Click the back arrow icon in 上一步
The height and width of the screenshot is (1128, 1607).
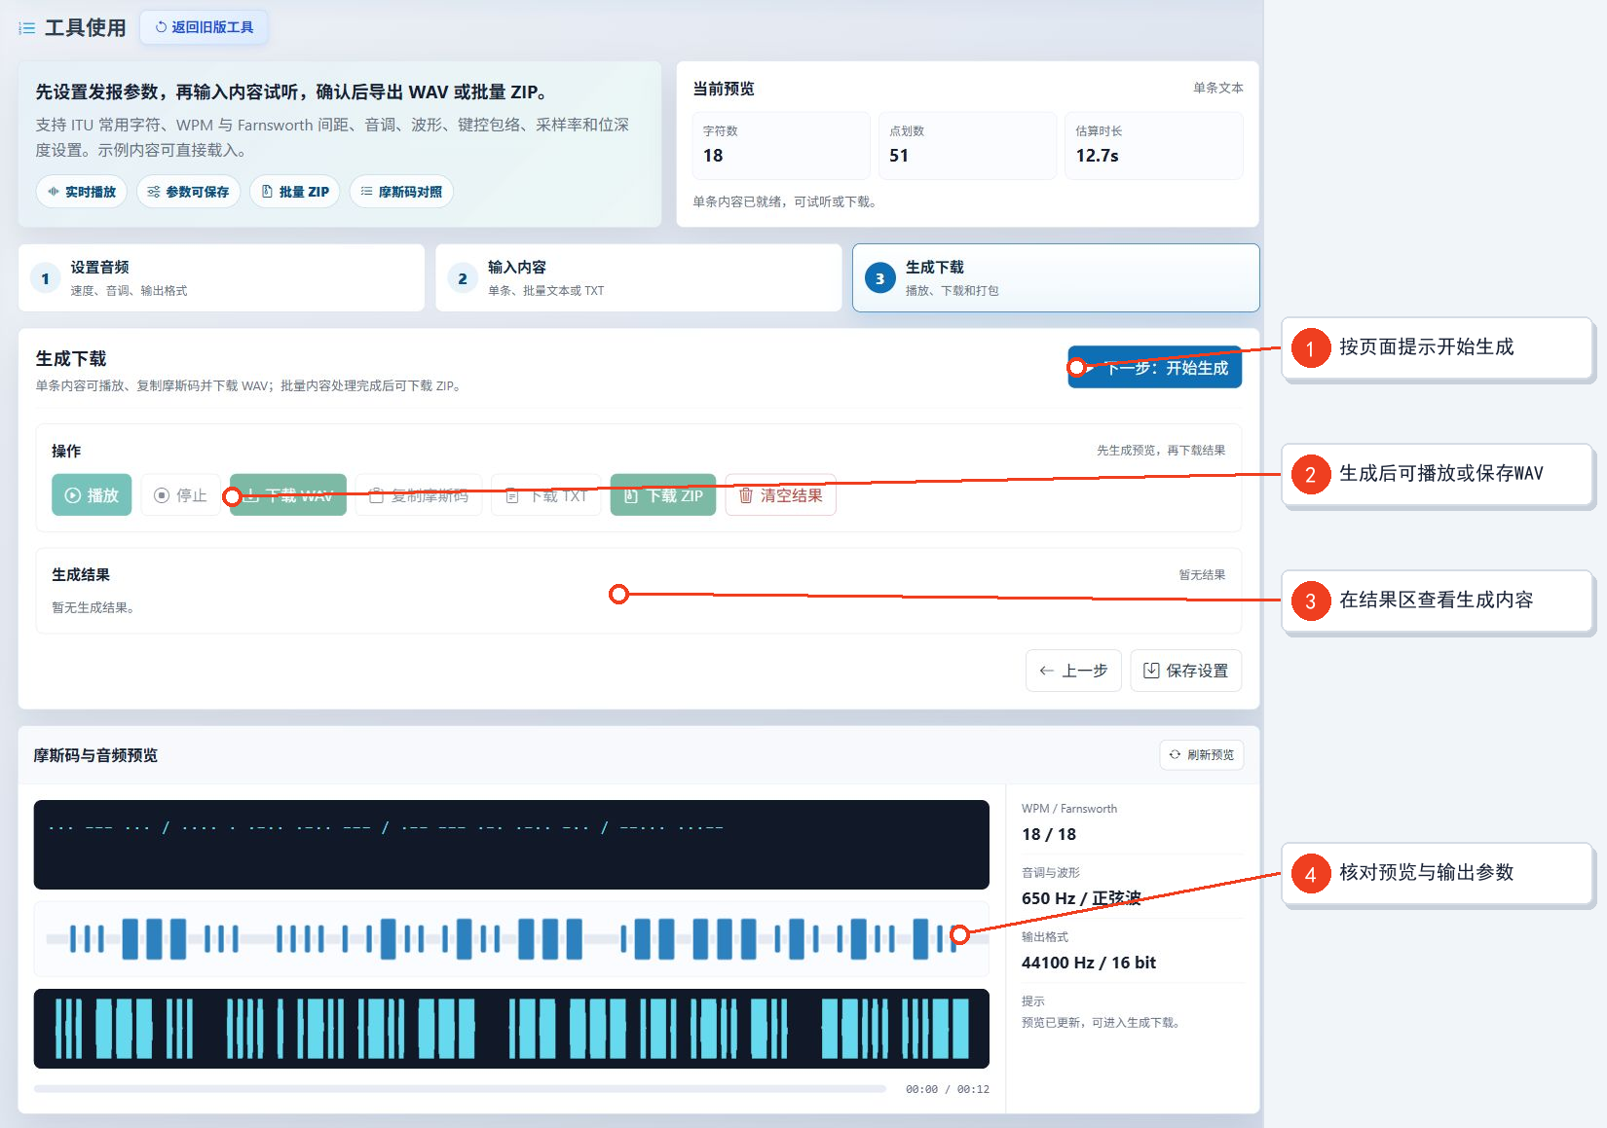[1047, 671]
